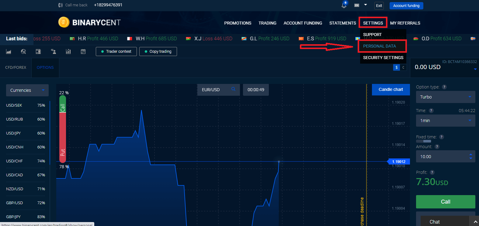
Task: Expand the account balance dropdown arrow
Action: 475,69
